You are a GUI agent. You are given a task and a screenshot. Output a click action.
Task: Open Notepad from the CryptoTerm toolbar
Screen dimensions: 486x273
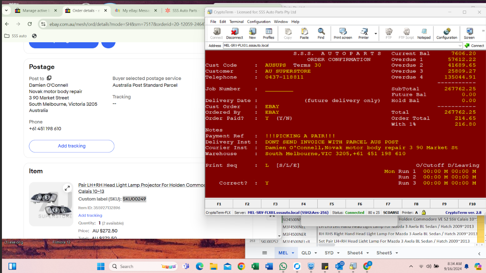(424, 33)
